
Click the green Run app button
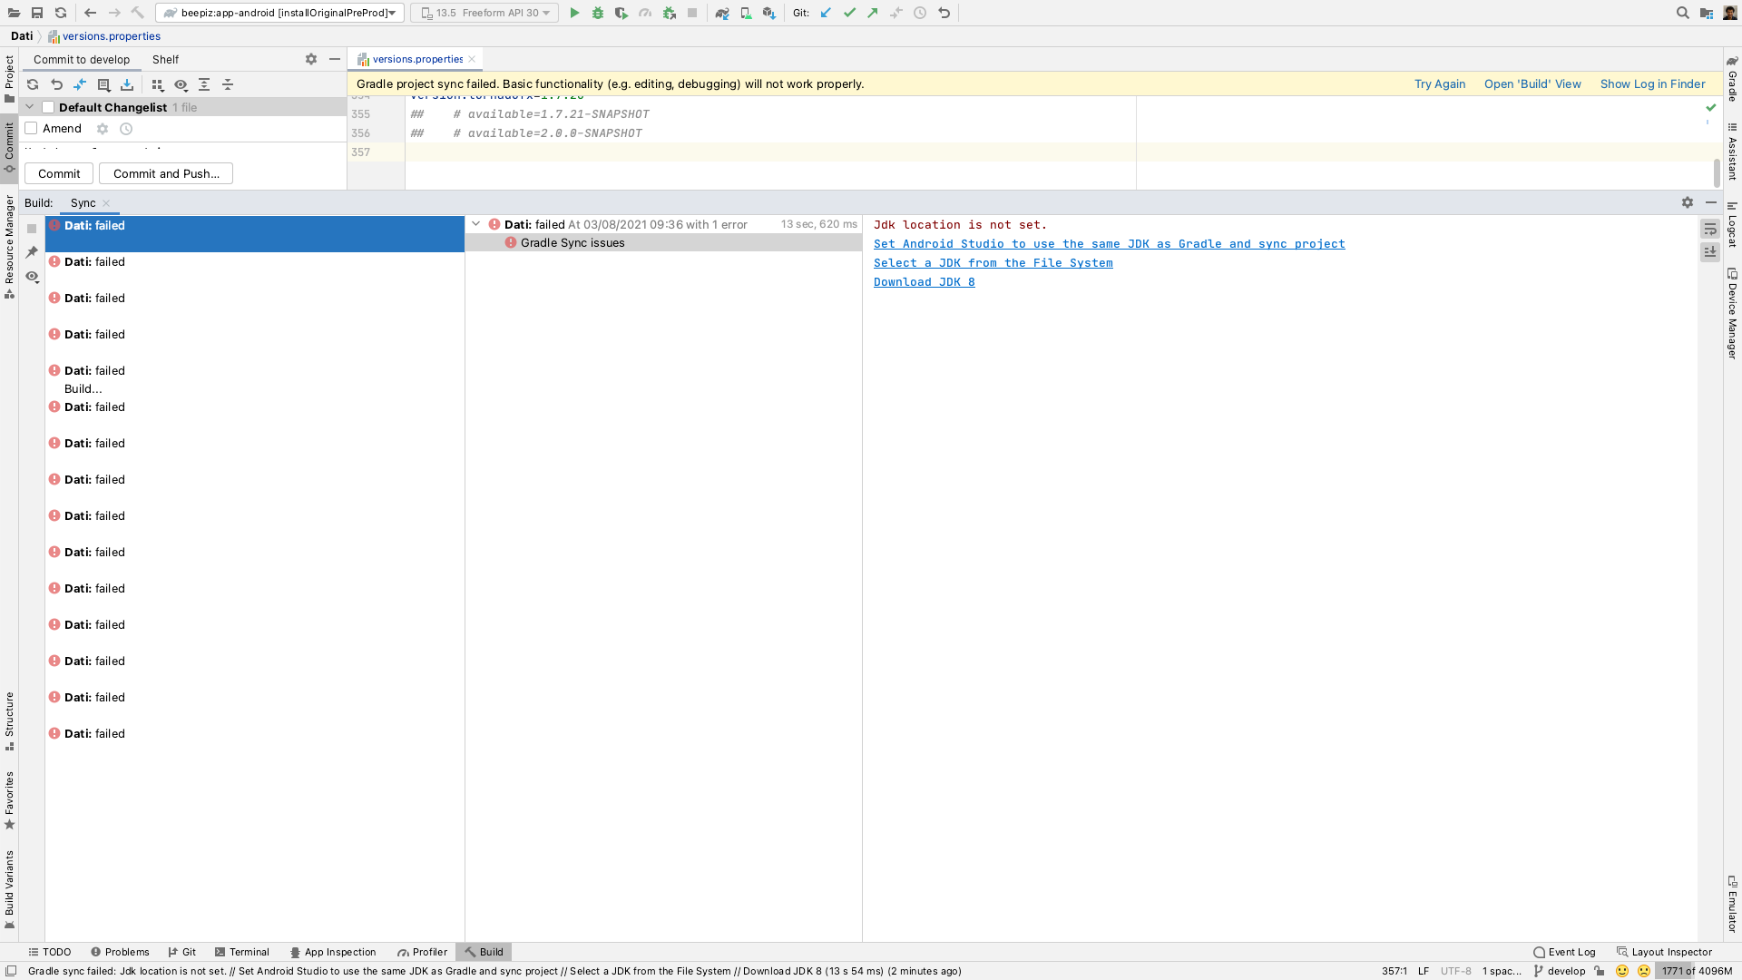click(574, 13)
